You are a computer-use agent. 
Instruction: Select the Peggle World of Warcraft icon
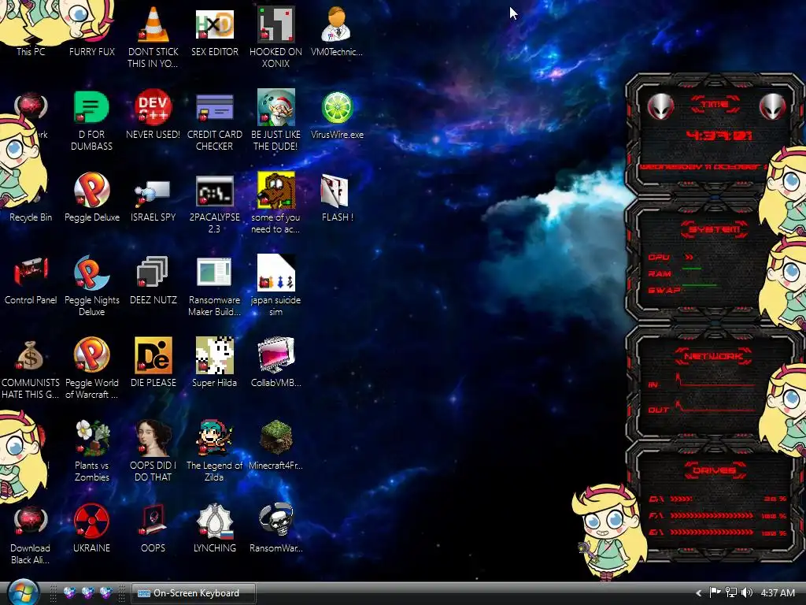point(91,369)
